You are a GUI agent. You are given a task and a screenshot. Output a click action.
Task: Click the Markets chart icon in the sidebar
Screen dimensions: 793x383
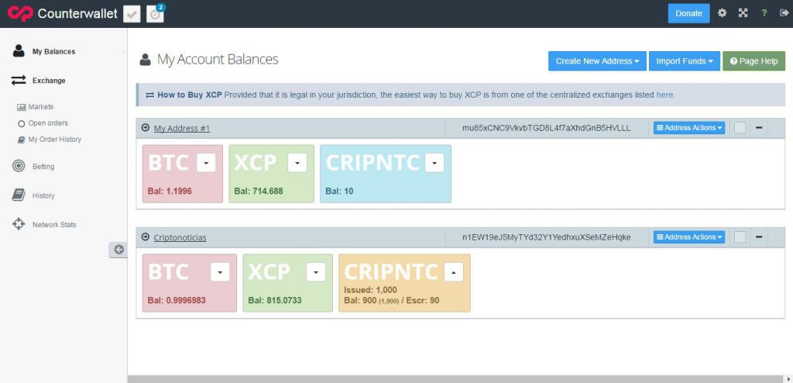(21, 108)
